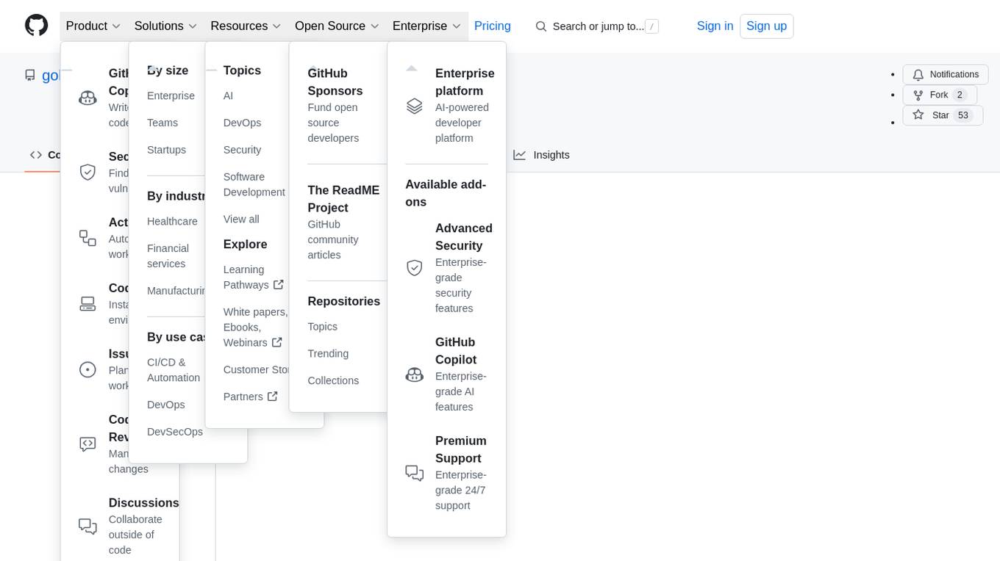Select Financial services industry link
This screenshot has width=1000, height=561.
(168, 256)
